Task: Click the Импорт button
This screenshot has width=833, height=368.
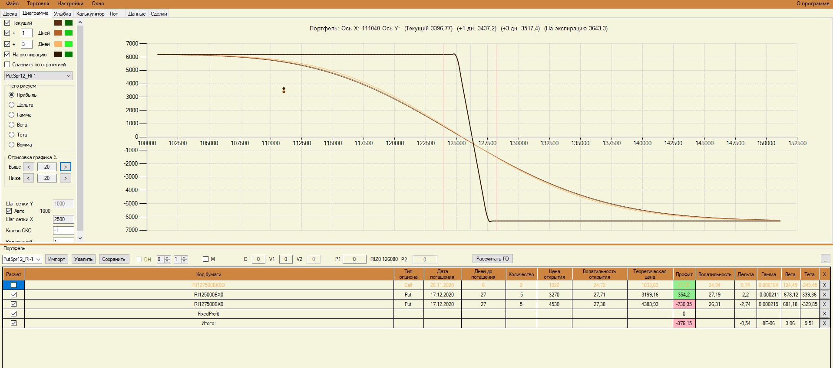Action: pos(56,259)
